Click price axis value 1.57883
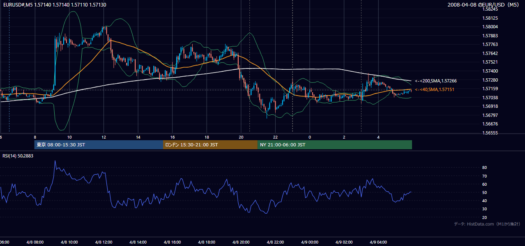 pos(490,36)
